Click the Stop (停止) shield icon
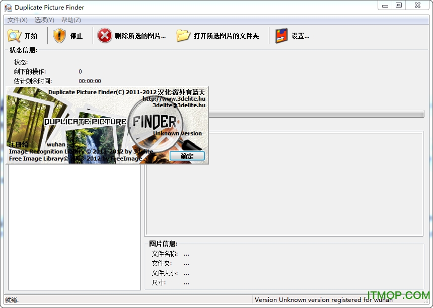 pyautogui.click(x=60, y=36)
